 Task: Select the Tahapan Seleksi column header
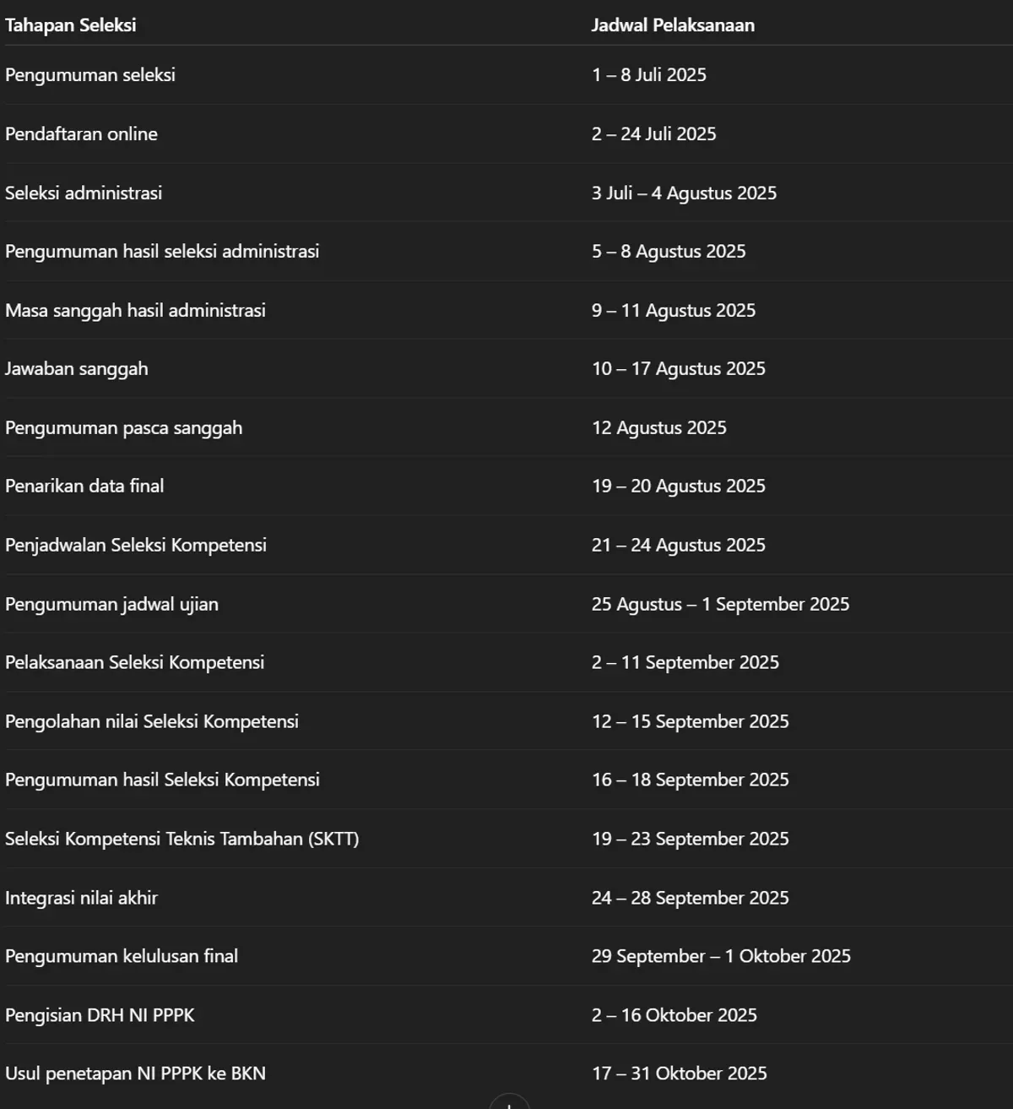pyautogui.click(x=71, y=25)
